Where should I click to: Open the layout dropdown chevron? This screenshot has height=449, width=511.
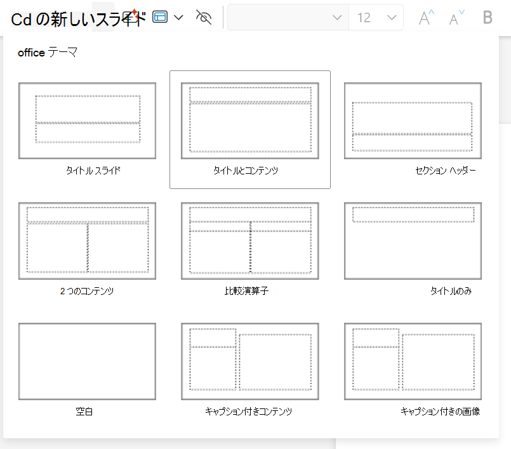click(178, 17)
